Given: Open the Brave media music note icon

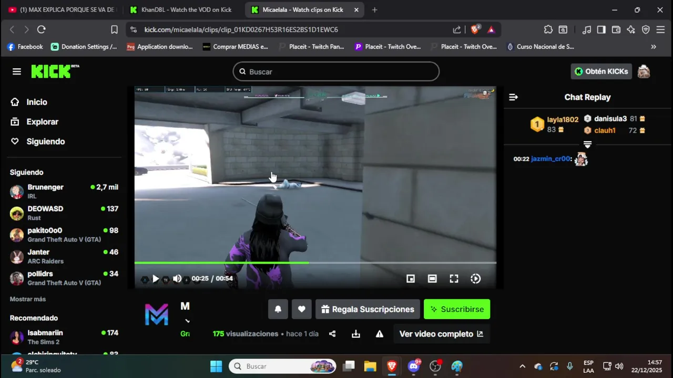Looking at the screenshot, I should click(x=587, y=30).
